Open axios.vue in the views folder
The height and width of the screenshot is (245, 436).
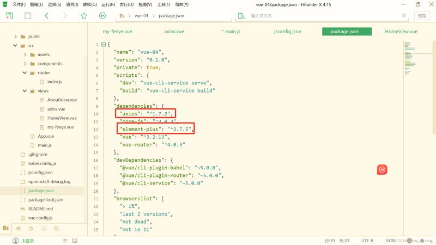point(56,109)
